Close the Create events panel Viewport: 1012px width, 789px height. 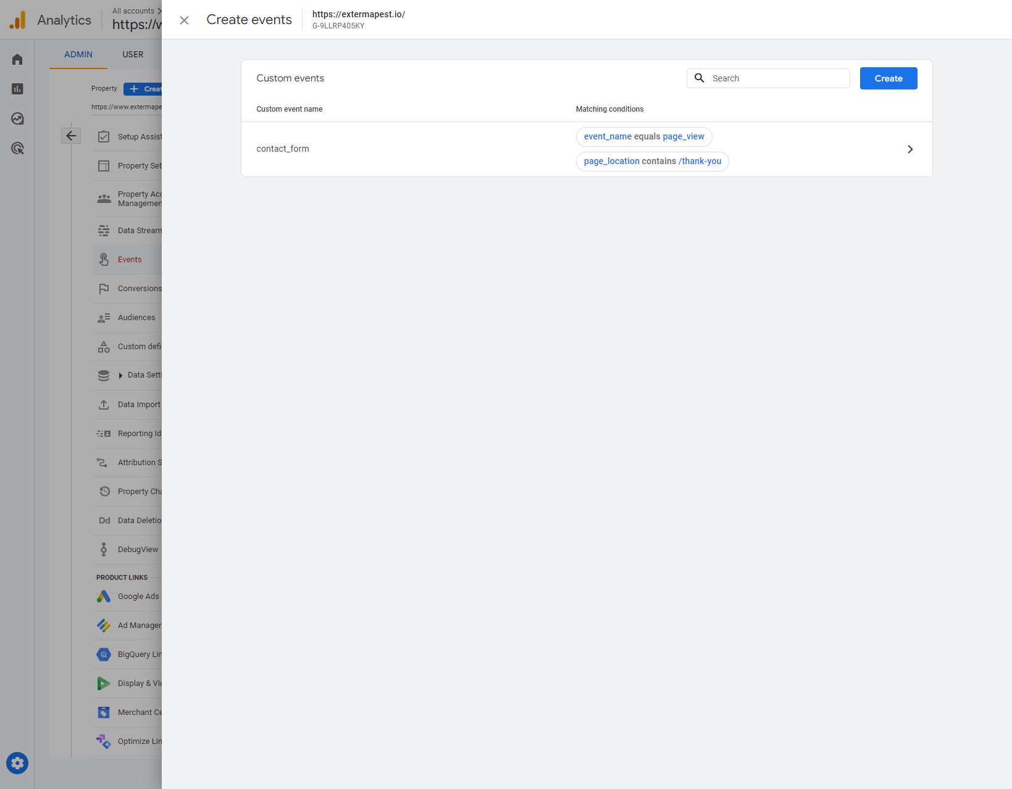(184, 20)
